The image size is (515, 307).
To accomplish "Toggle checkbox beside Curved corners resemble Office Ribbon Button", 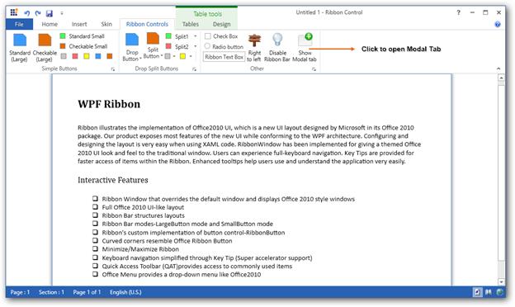I will point(95,240).
